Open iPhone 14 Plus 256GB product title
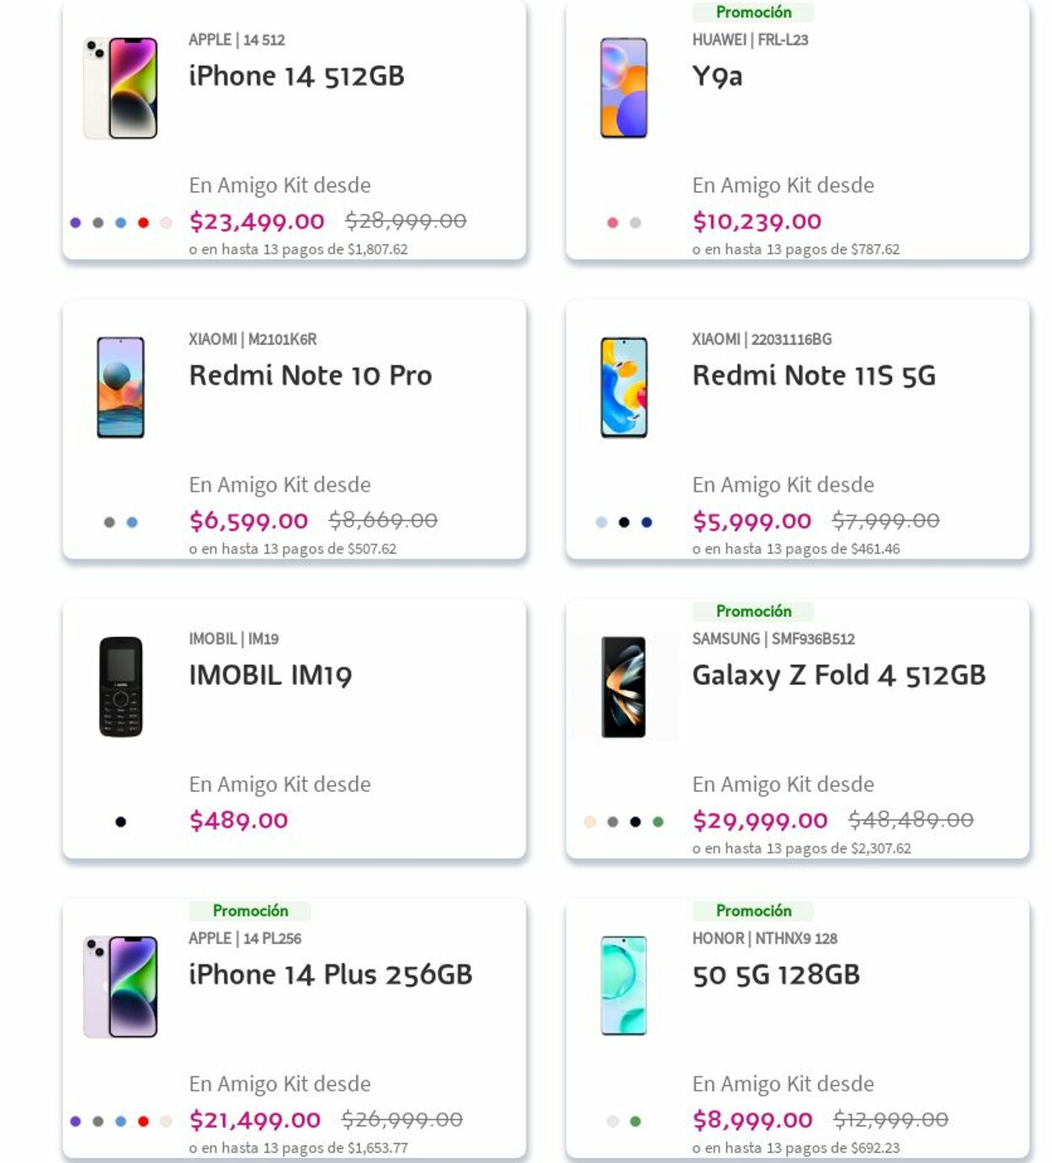Image resolution: width=1052 pixels, height=1163 pixels. pos(330,974)
